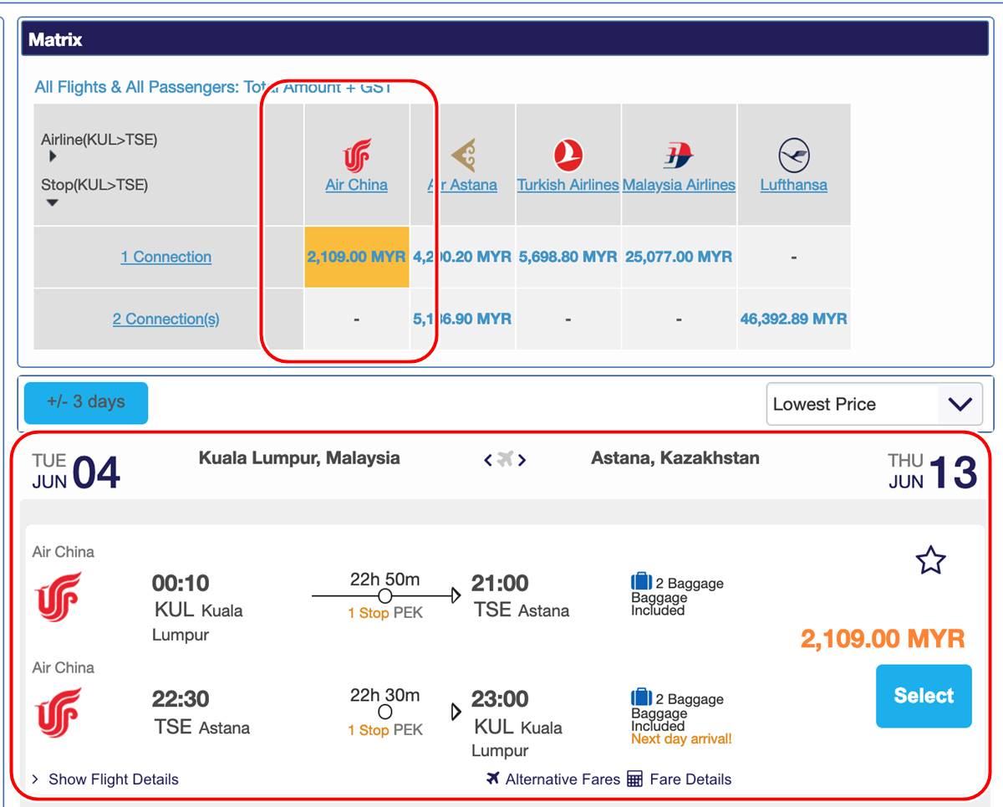Viewport: 1003px width, 807px height.
Task: Click the Air China logo on the 00:10 departure
Action: point(59,596)
